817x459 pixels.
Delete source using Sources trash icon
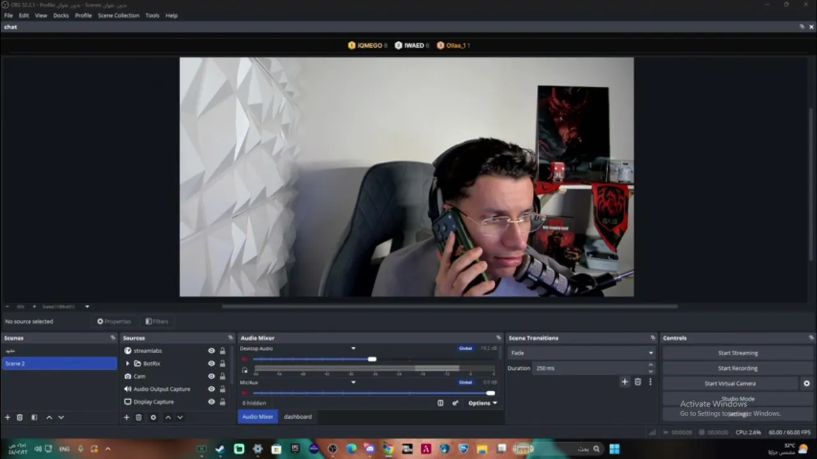click(139, 418)
